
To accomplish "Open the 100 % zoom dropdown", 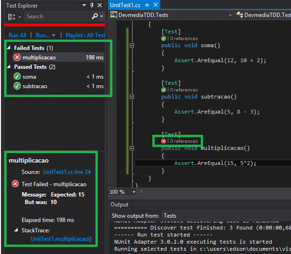I will click(x=134, y=192).
